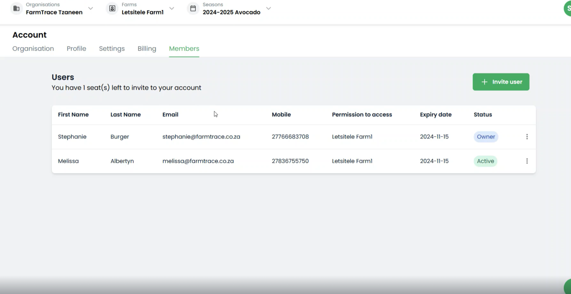This screenshot has width=571, height=294.
Task: Click the first name Stephanie
Action: coord(72,137)
